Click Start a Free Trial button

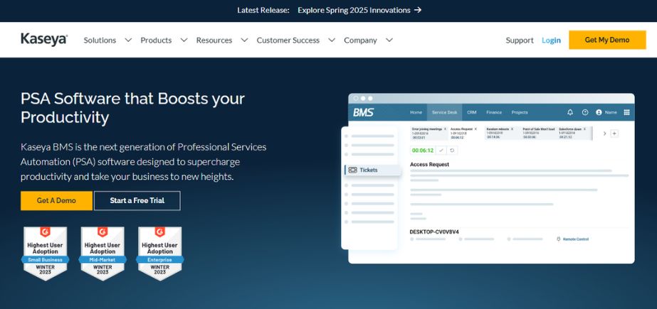pos(137,201)
